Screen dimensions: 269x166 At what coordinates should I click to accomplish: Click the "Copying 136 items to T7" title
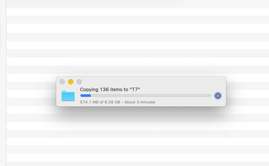click(110, 89)
